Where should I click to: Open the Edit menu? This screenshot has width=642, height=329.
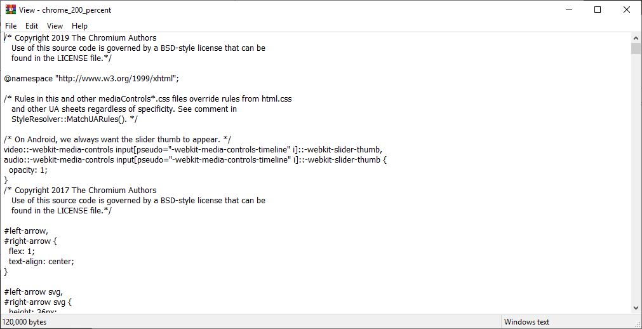[x=32, y=26]
